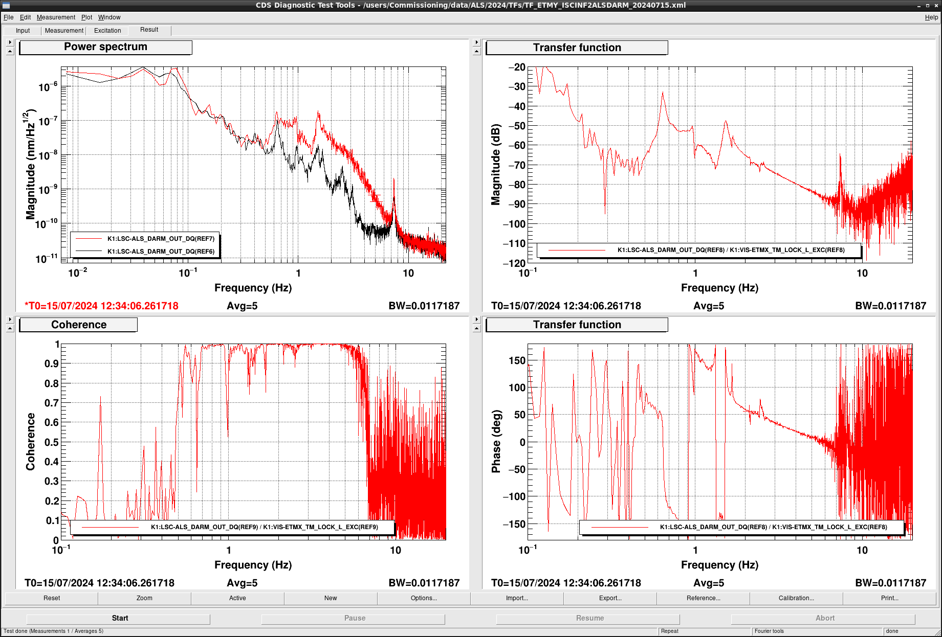Click right-arrow button beside magnitude Transfer function plot
Image resolution: width=942 pixels, height=637 pixels.
click(476, 42)
